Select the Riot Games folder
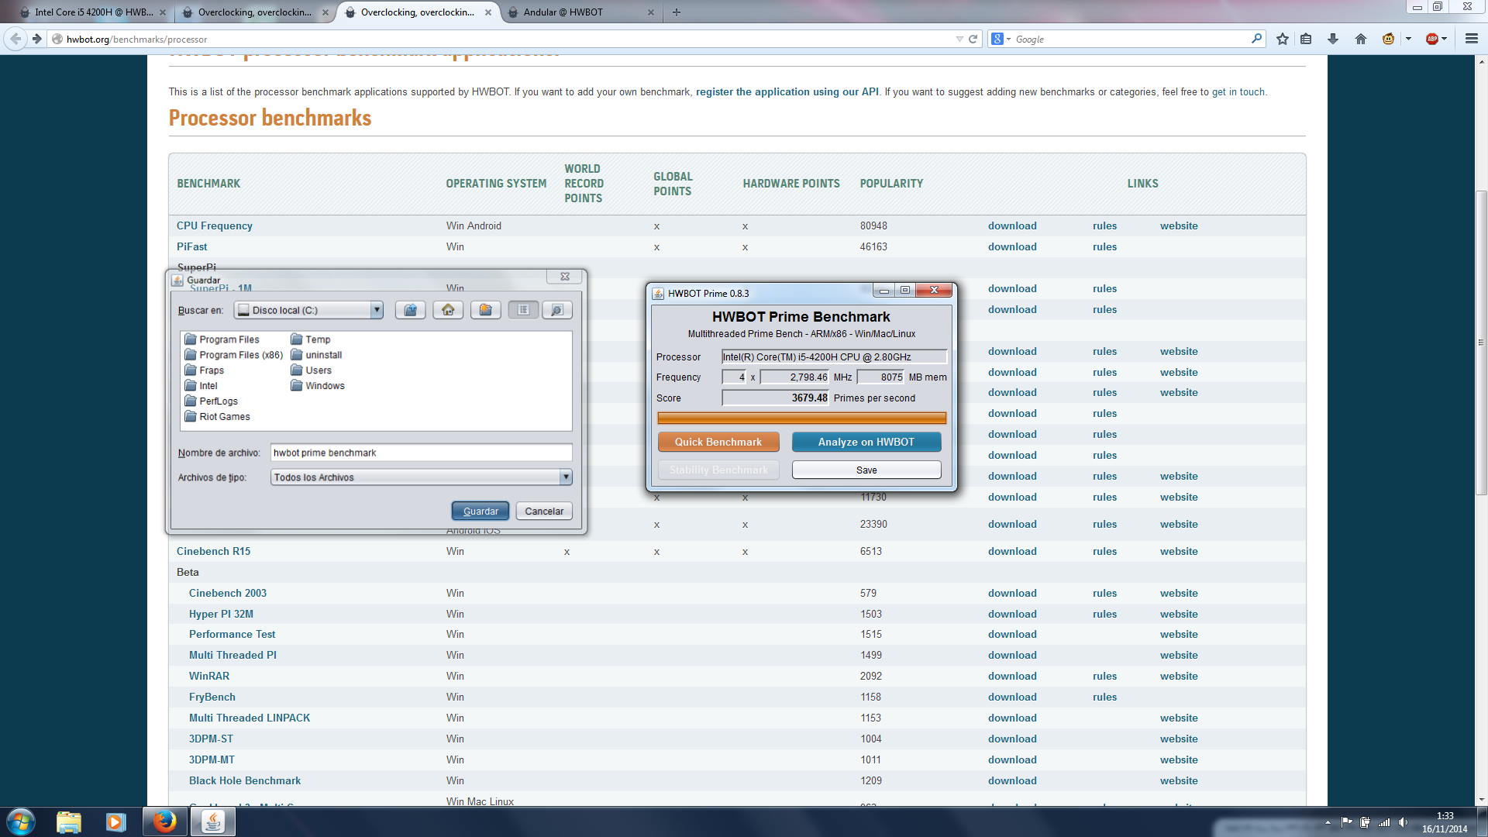Viewport: 1488px width, 837px height. point(218,417)
